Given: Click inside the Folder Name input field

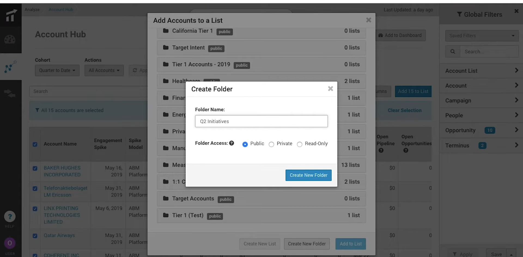Looking at the screenshot, I should tap(261, 121).
